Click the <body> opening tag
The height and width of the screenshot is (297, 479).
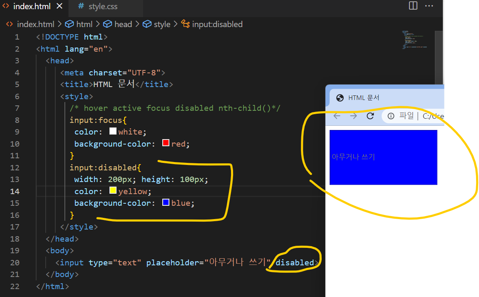[x=60, y=251]
